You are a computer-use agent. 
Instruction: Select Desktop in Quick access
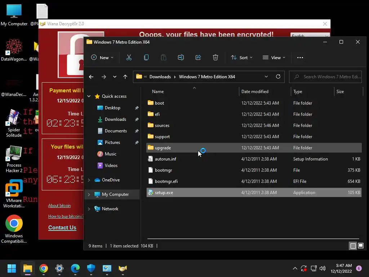point(112,107)
